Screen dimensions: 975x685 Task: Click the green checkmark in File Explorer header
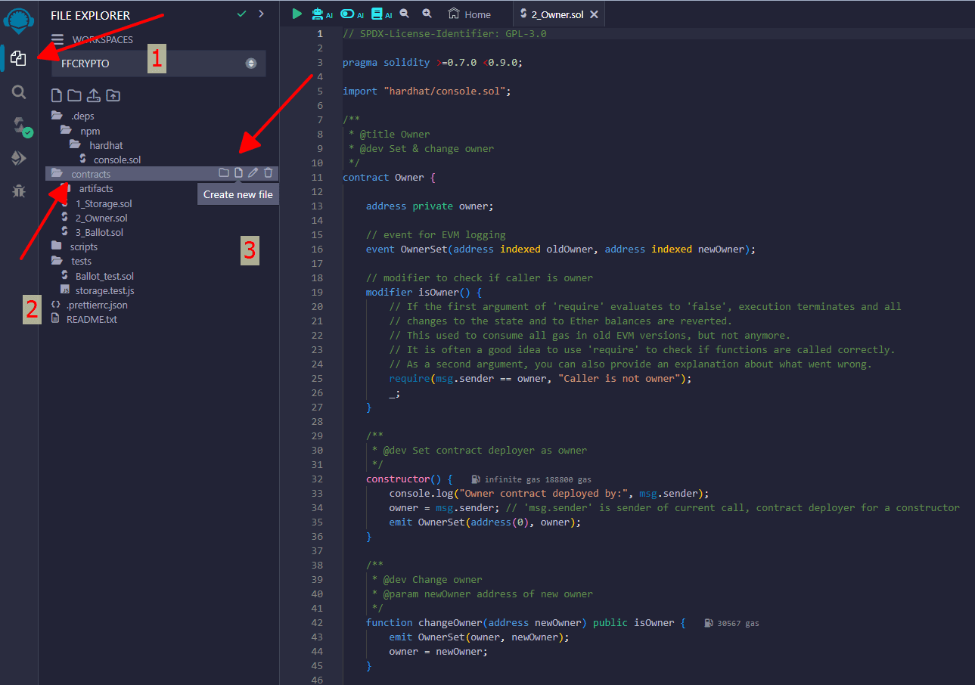pos(241,14)
